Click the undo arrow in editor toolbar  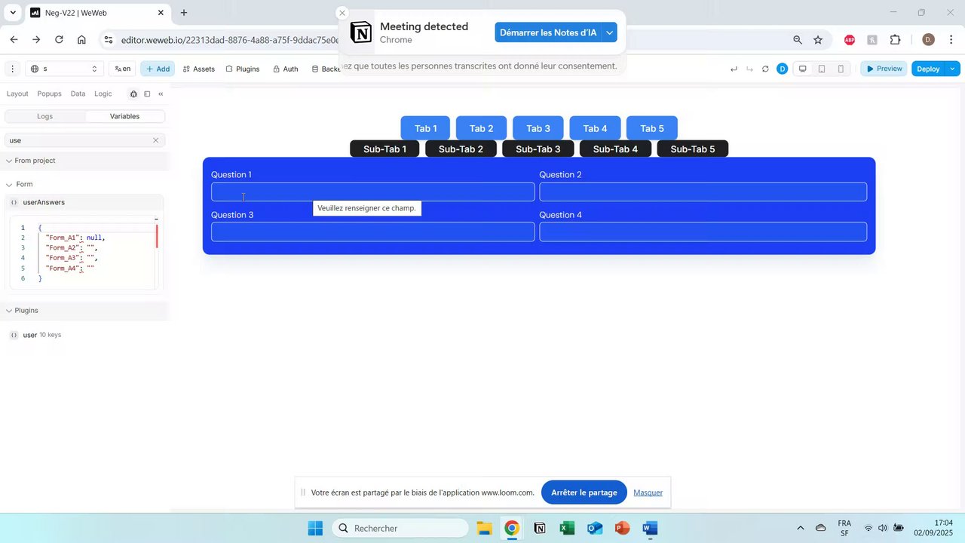pyautogui.click(x=734, y=69)
